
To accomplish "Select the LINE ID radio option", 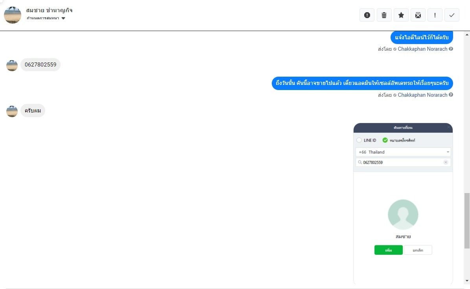I will coord(359,140).
